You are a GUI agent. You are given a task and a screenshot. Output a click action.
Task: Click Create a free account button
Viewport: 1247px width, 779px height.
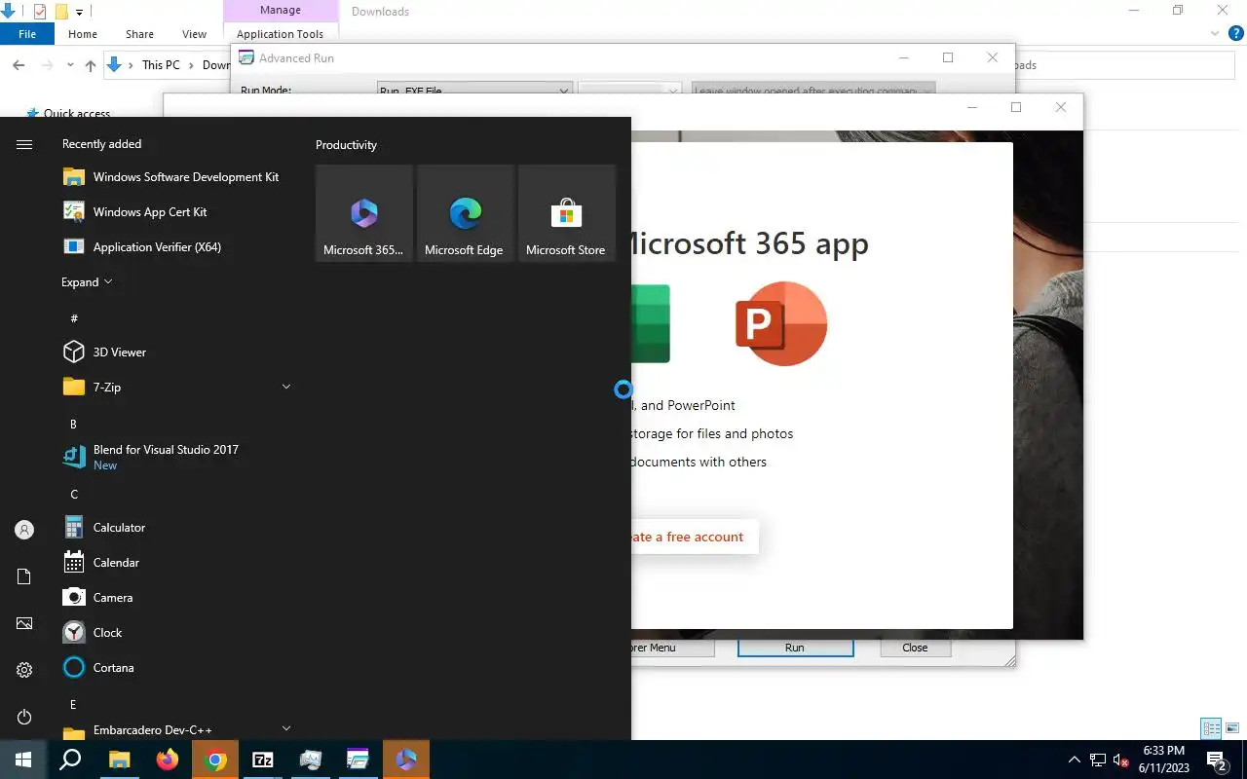coord(695,537)
